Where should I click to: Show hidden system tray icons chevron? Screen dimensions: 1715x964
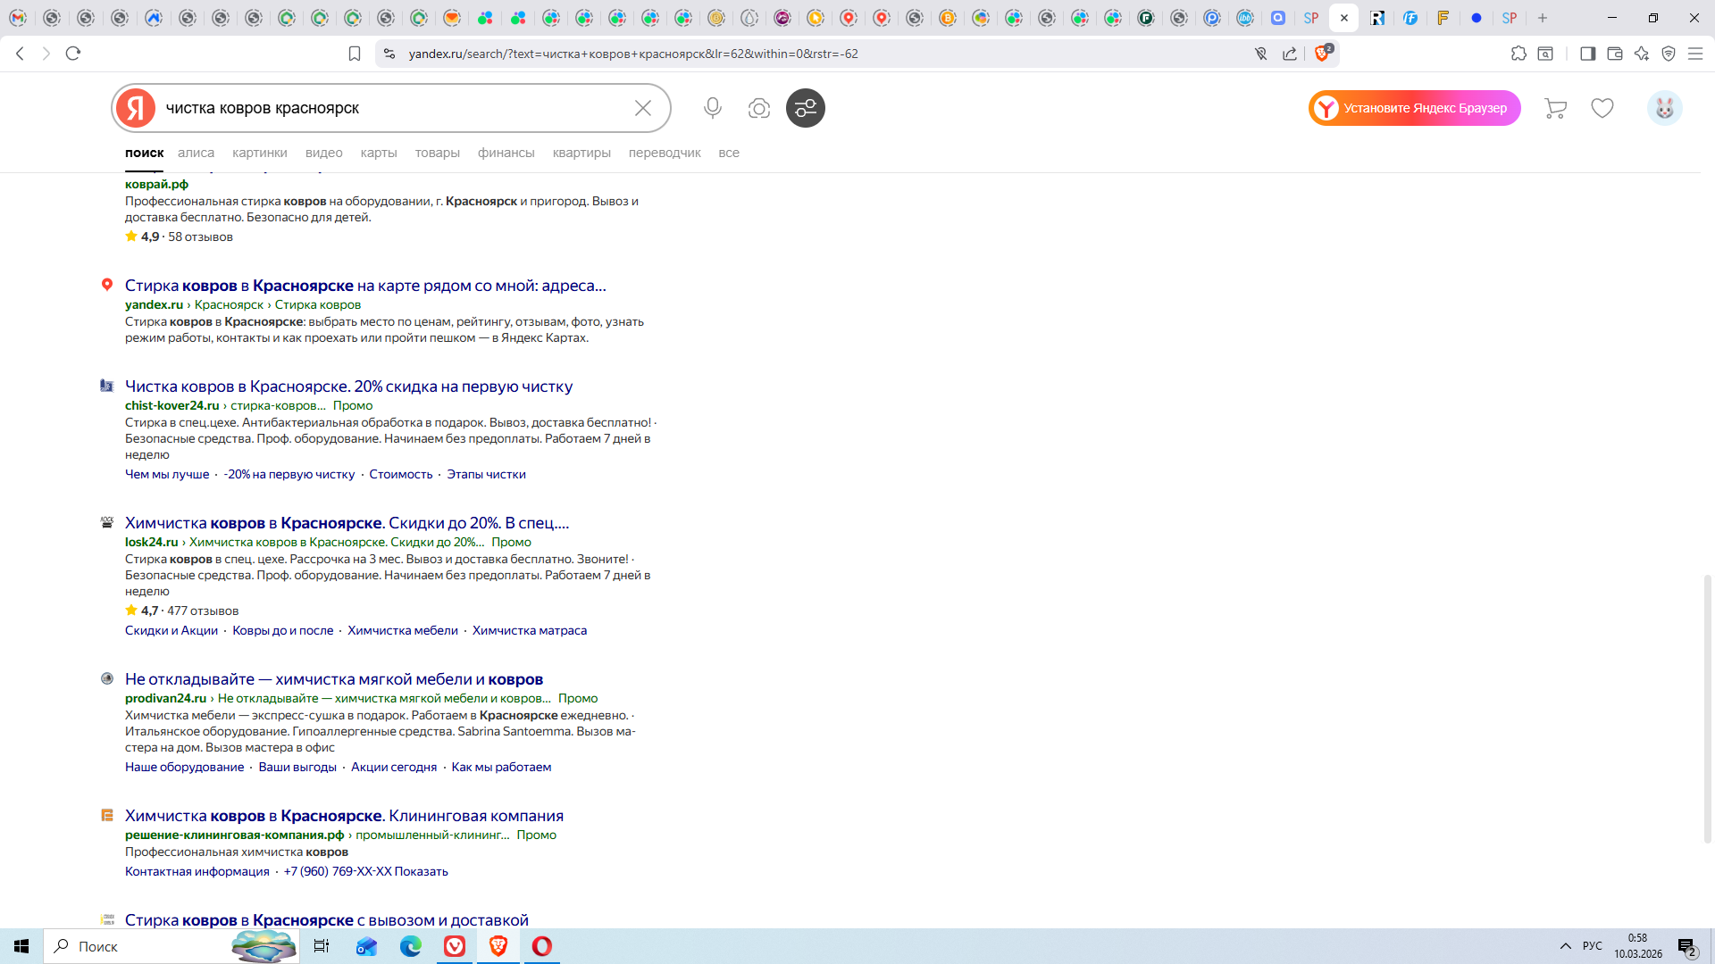click(x=1565, y=946)
